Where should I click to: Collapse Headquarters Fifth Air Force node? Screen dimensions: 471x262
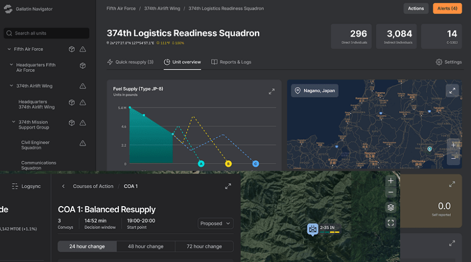(x=12, y=65)
